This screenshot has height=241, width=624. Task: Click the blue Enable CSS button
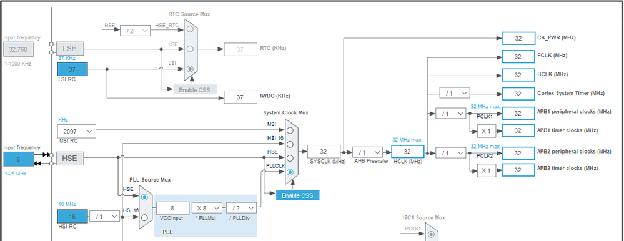click(x=297, y=195)
